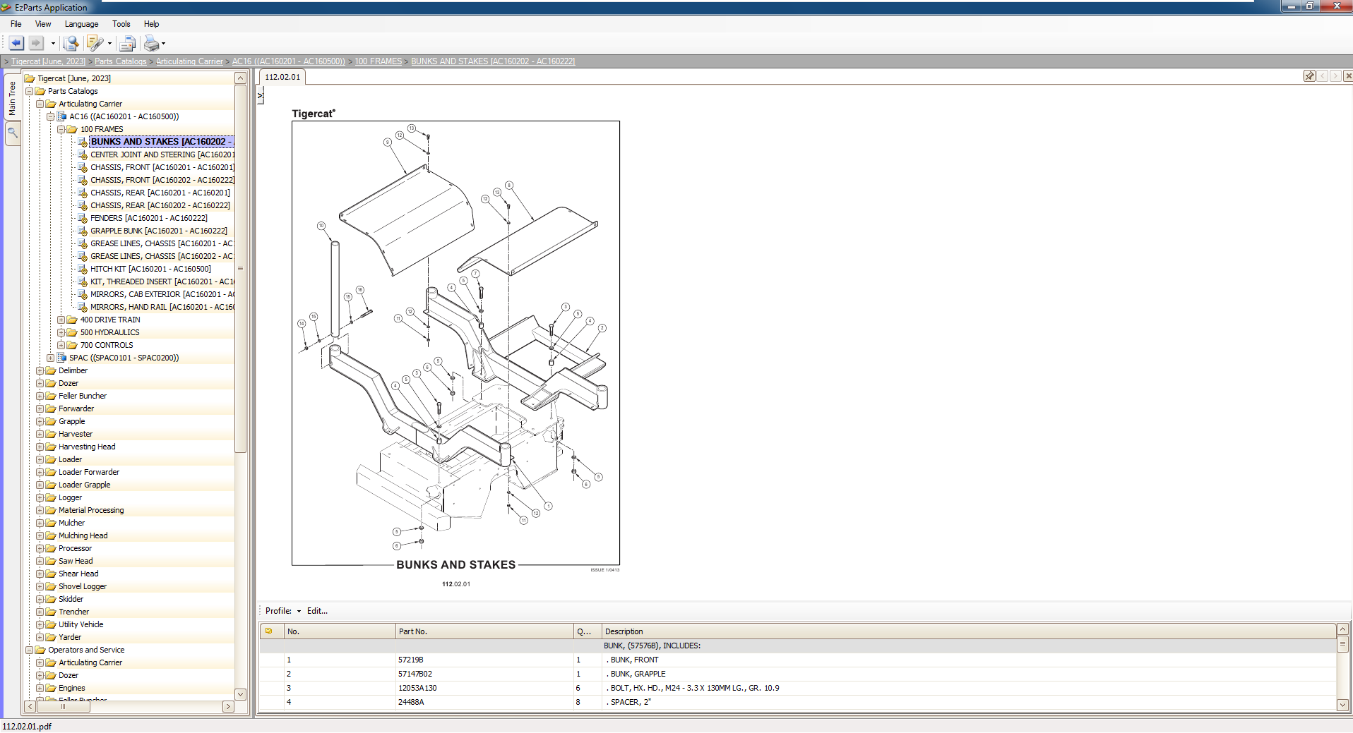This screenshot has width=1353, height=733.
Task: Collapse the 100 FRAMES folder
Action: pos(61,129)
